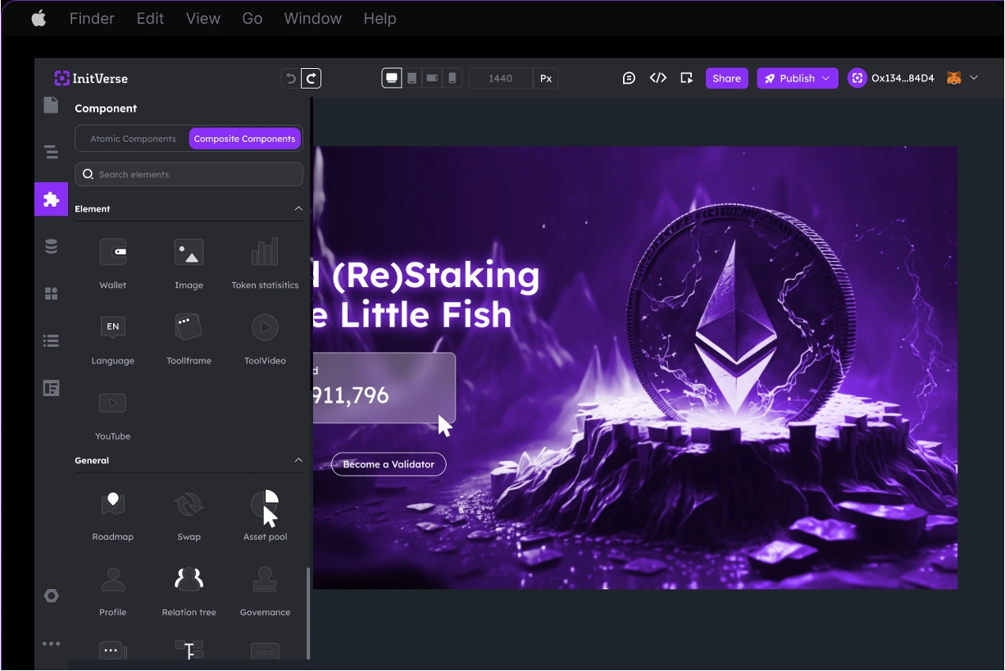Click the more options ellipsis in sidebar

tap(51, 644)
